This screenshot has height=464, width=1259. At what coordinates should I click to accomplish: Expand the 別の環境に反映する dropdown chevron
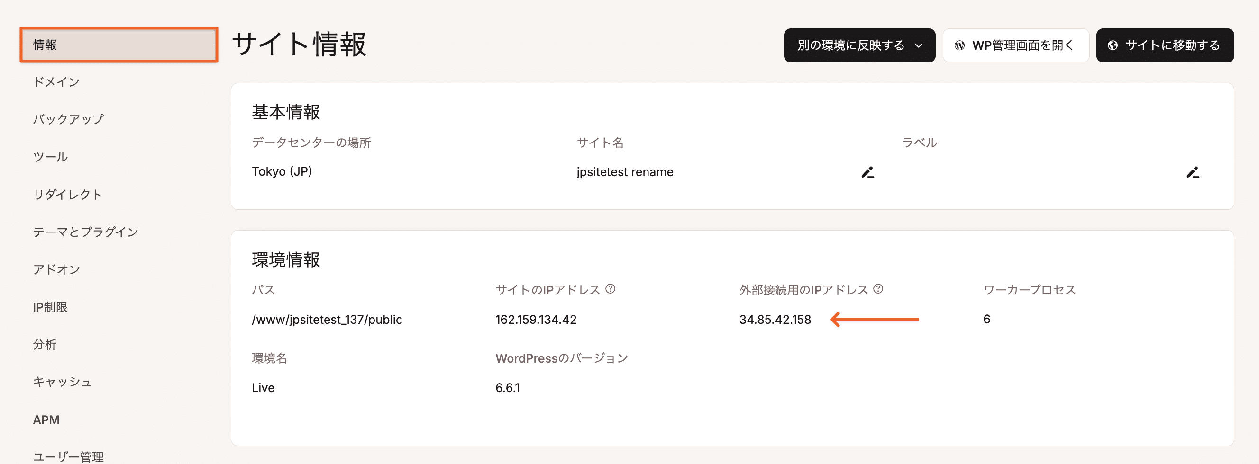919,45
